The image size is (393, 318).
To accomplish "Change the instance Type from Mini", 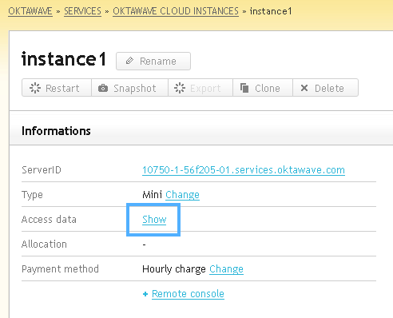I will pyautogui.click(x=182, y=195).
